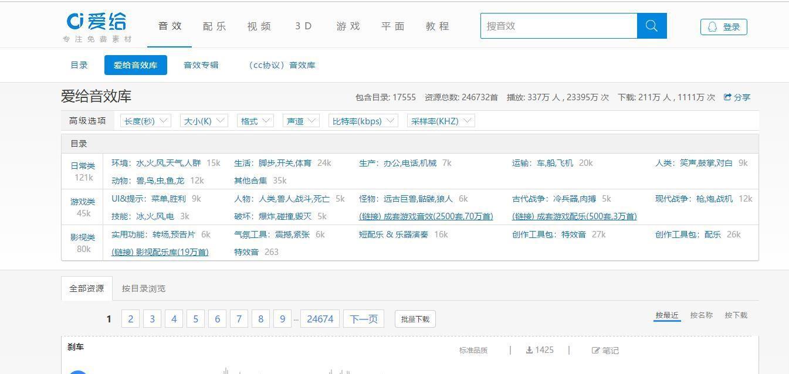Expand the 声道 filter dropdown
789x374 pixels.
tap(301, 121)
